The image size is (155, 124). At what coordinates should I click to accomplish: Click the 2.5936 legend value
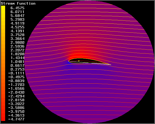coord(17,46)
